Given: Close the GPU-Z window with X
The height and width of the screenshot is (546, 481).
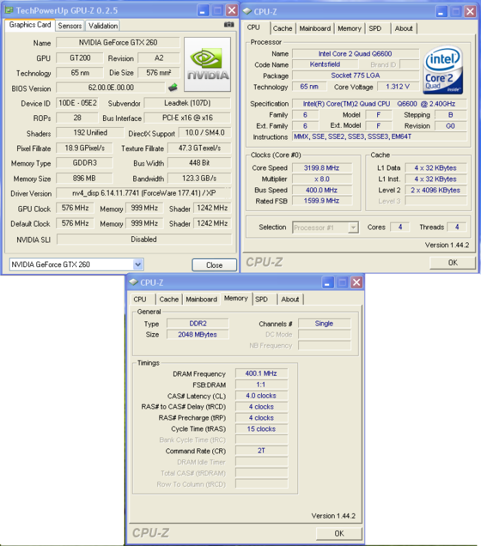Looking at the screenshot, I should (x=232, y=10).
